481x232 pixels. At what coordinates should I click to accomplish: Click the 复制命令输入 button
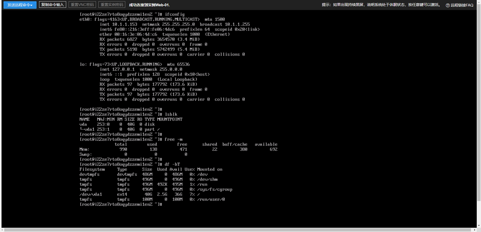tap(52, 5)
